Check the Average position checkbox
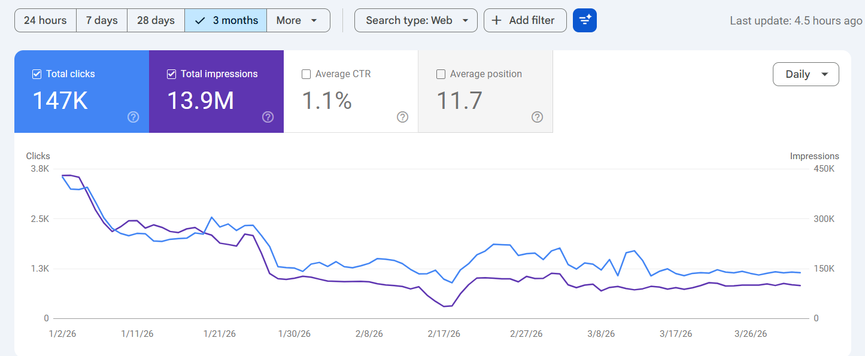865x356 pixels. pos(441,74)
